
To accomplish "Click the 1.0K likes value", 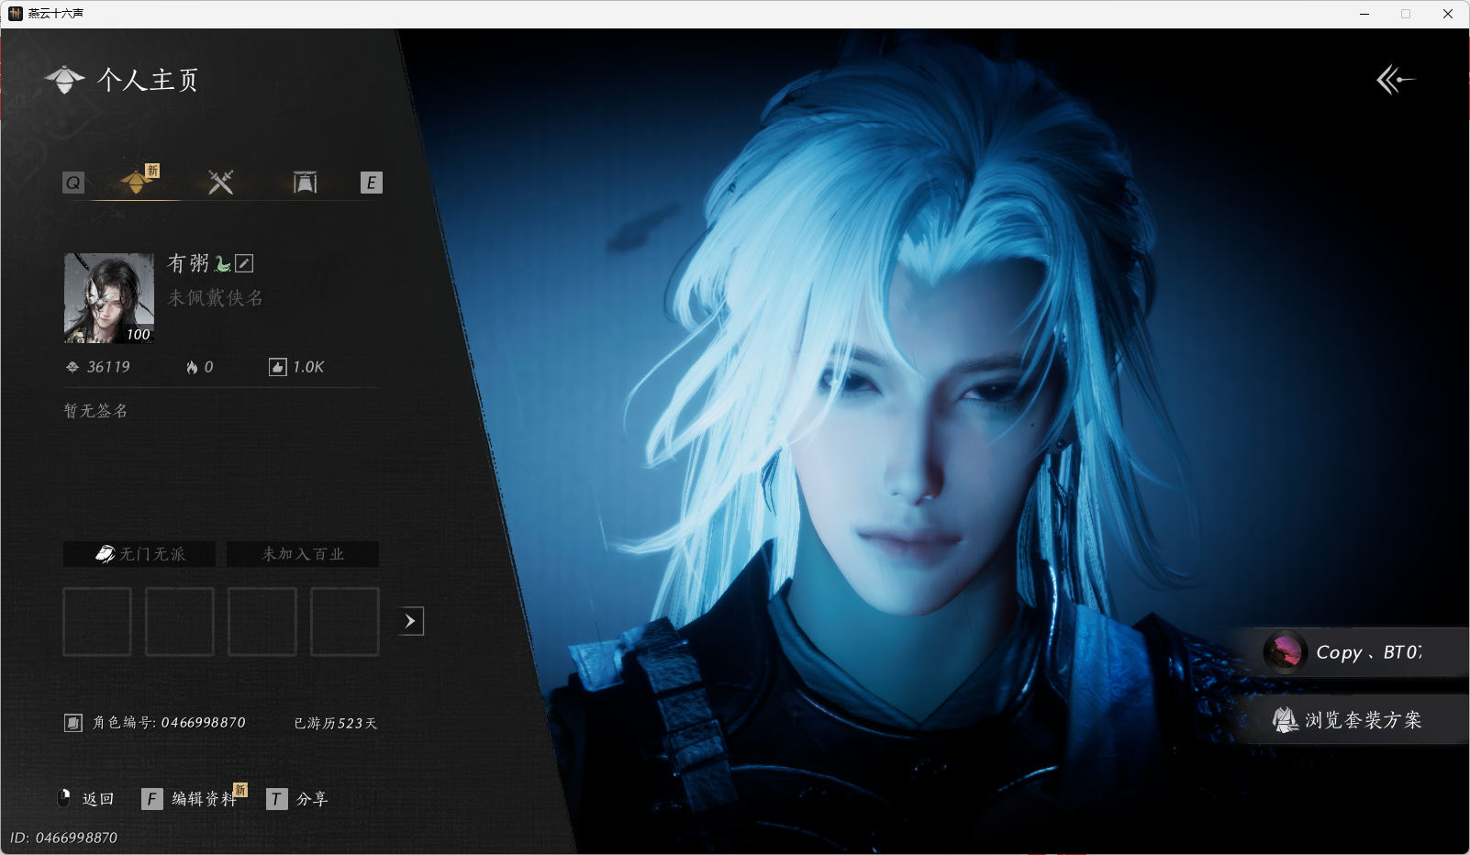I will pyautogui.click(x=308, y=367).
